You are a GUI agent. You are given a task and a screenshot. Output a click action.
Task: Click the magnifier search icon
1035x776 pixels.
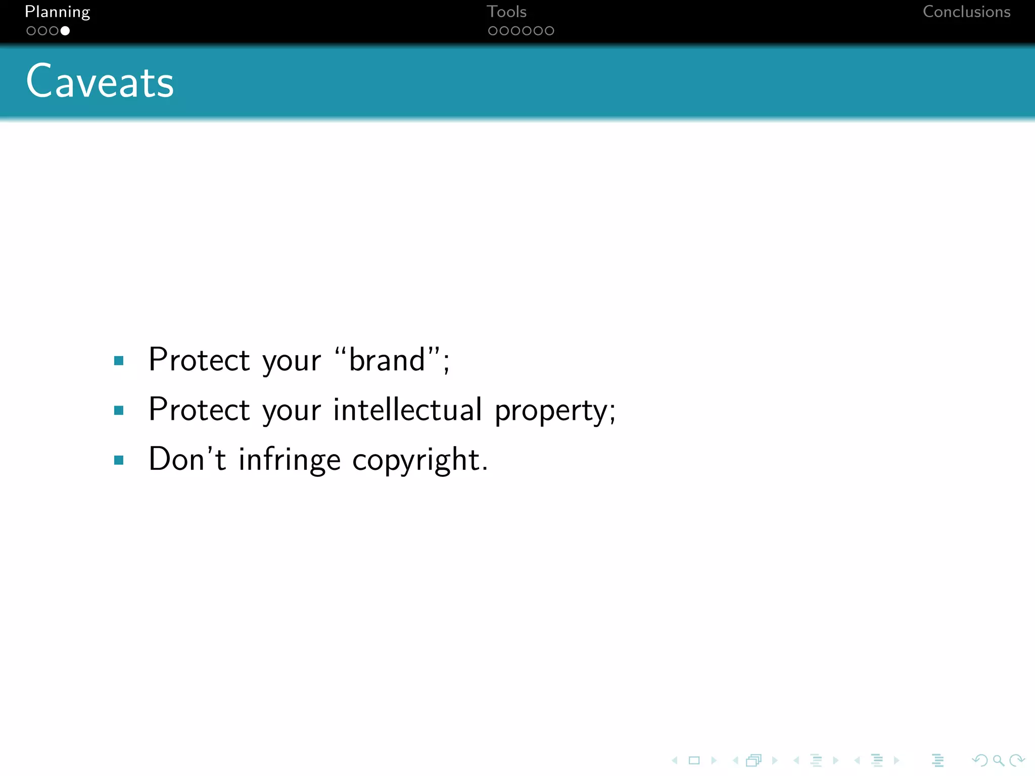coord(999,760)
